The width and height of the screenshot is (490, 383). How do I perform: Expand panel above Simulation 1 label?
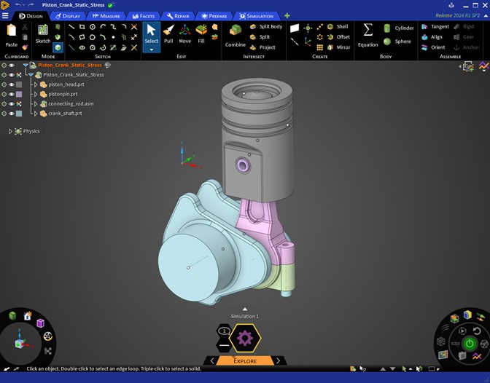click(245, 309)
